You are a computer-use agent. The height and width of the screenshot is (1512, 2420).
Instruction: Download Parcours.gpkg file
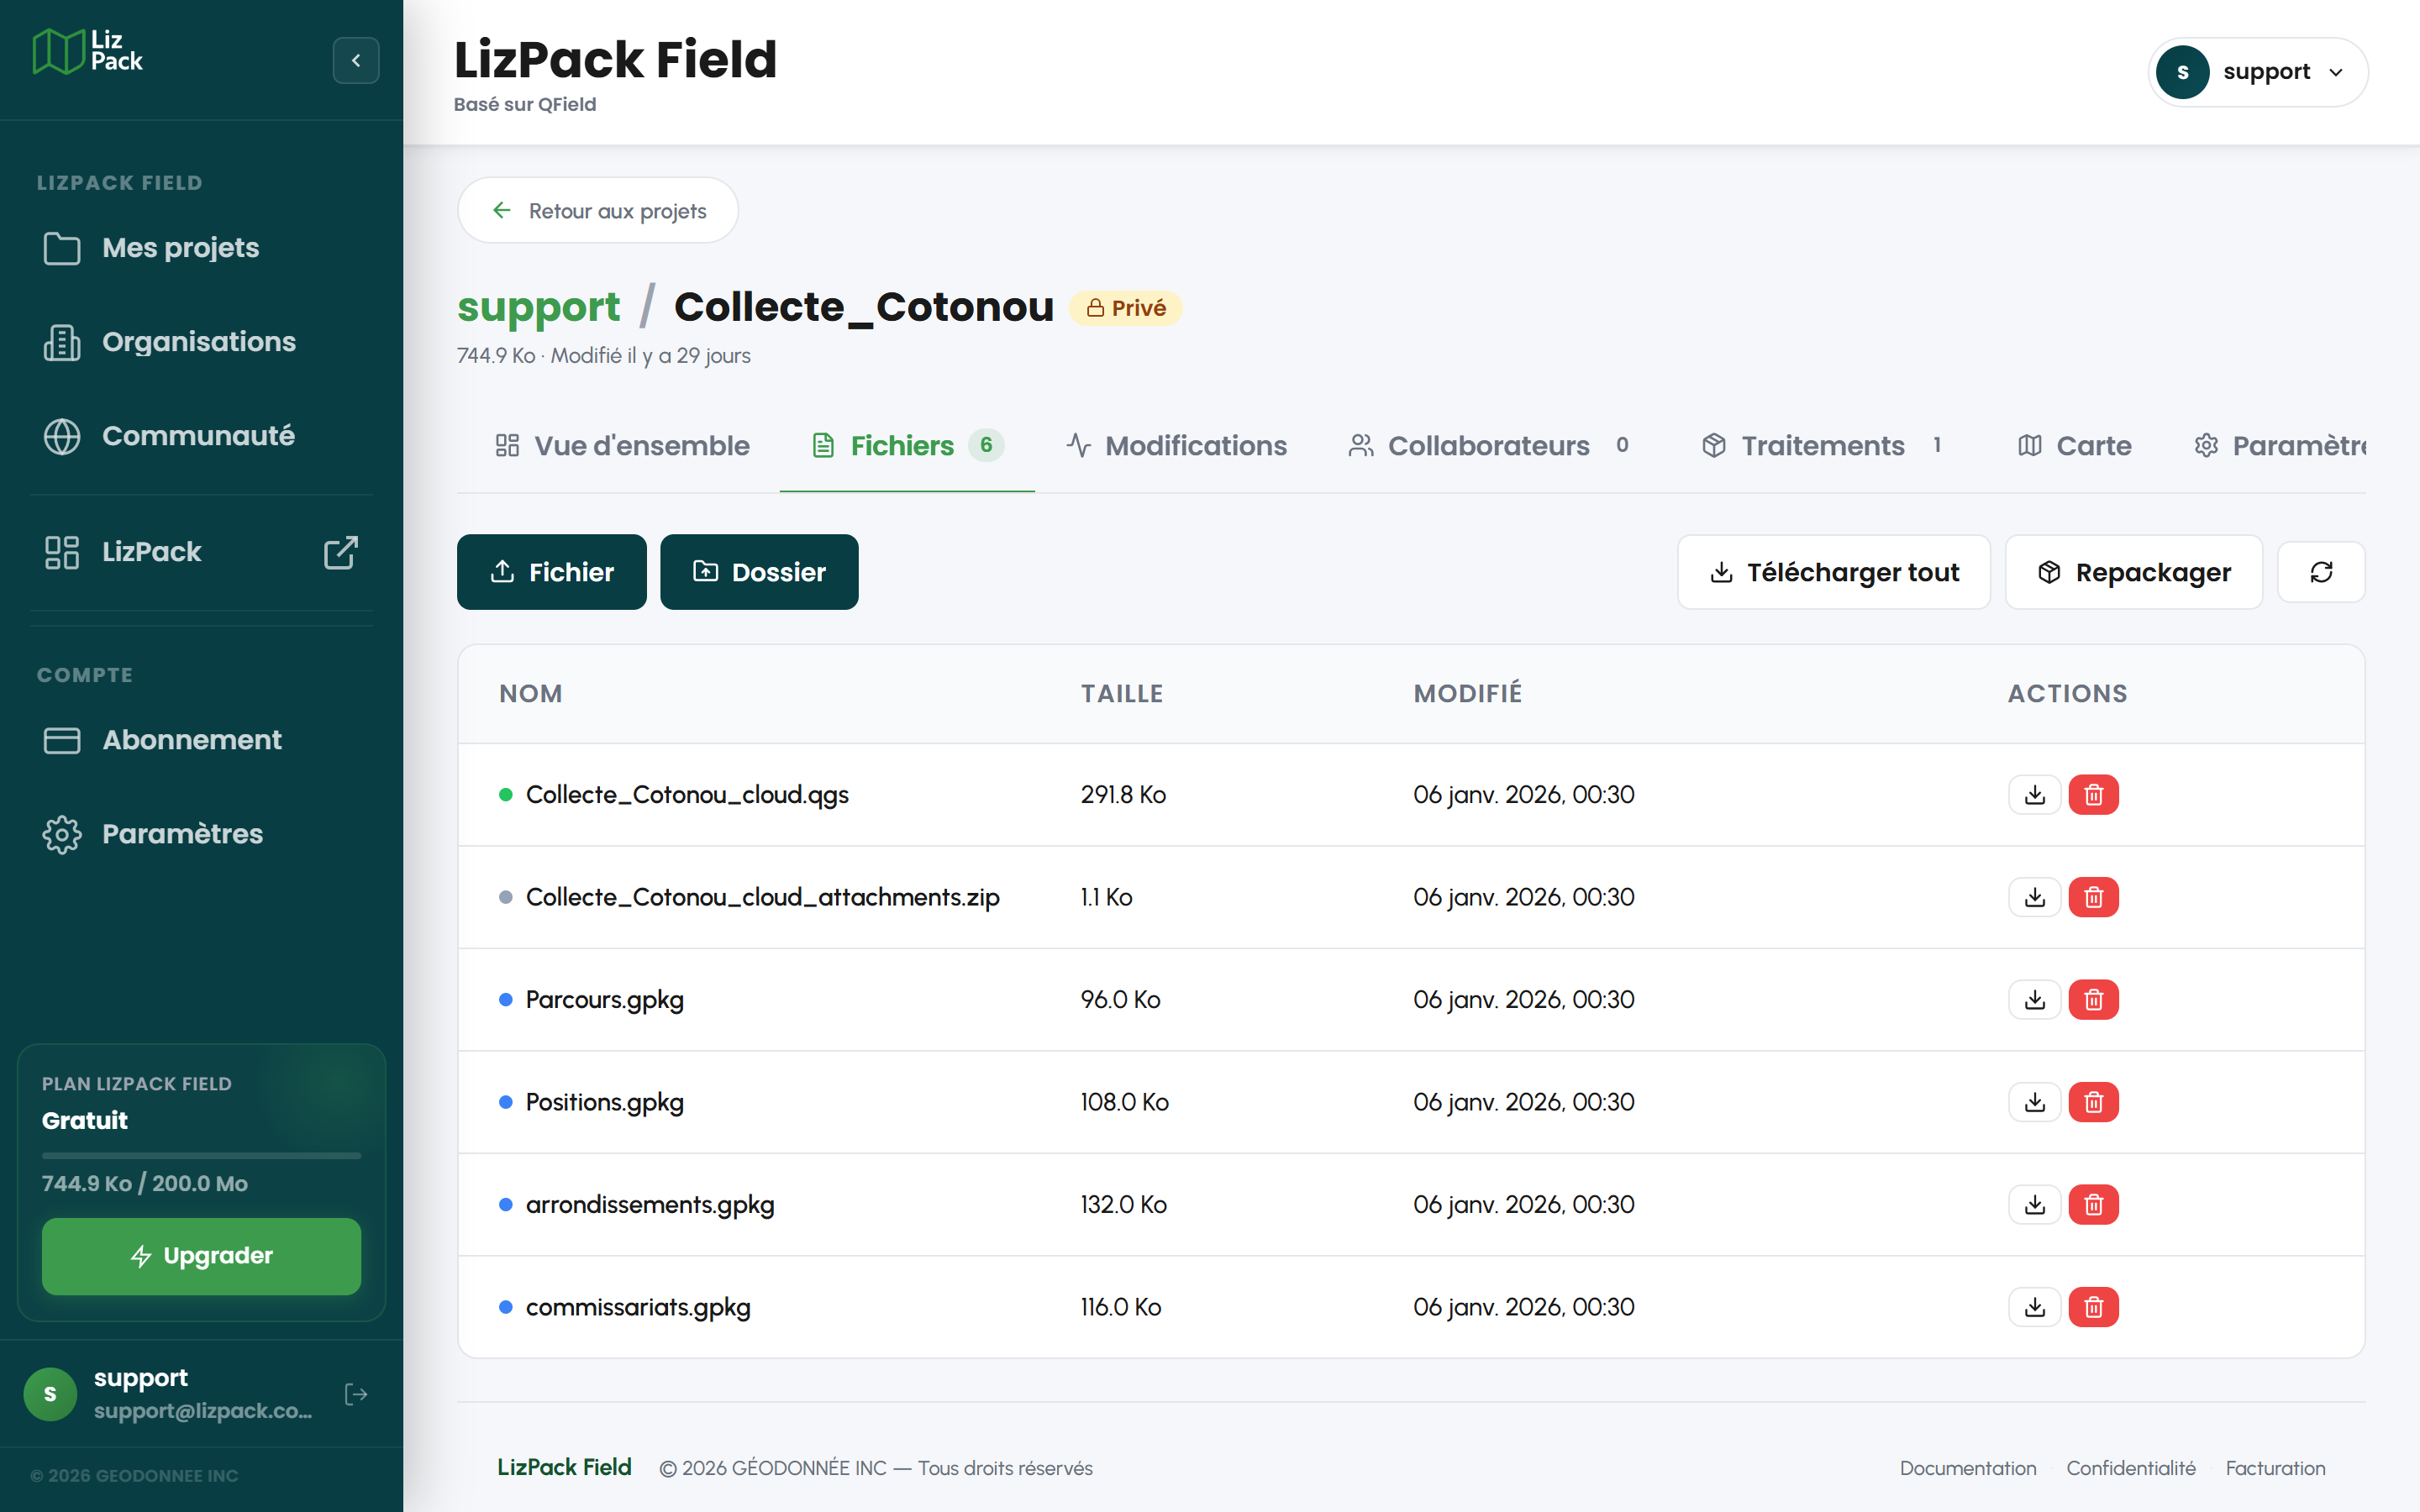pyautogui.click(x=2035, y=1000)
